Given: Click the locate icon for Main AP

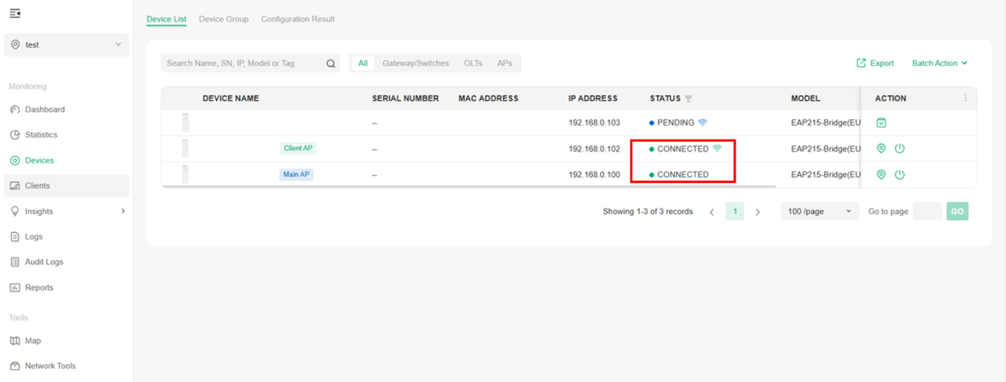Looking at the screenshot, I should pos(881,174).
